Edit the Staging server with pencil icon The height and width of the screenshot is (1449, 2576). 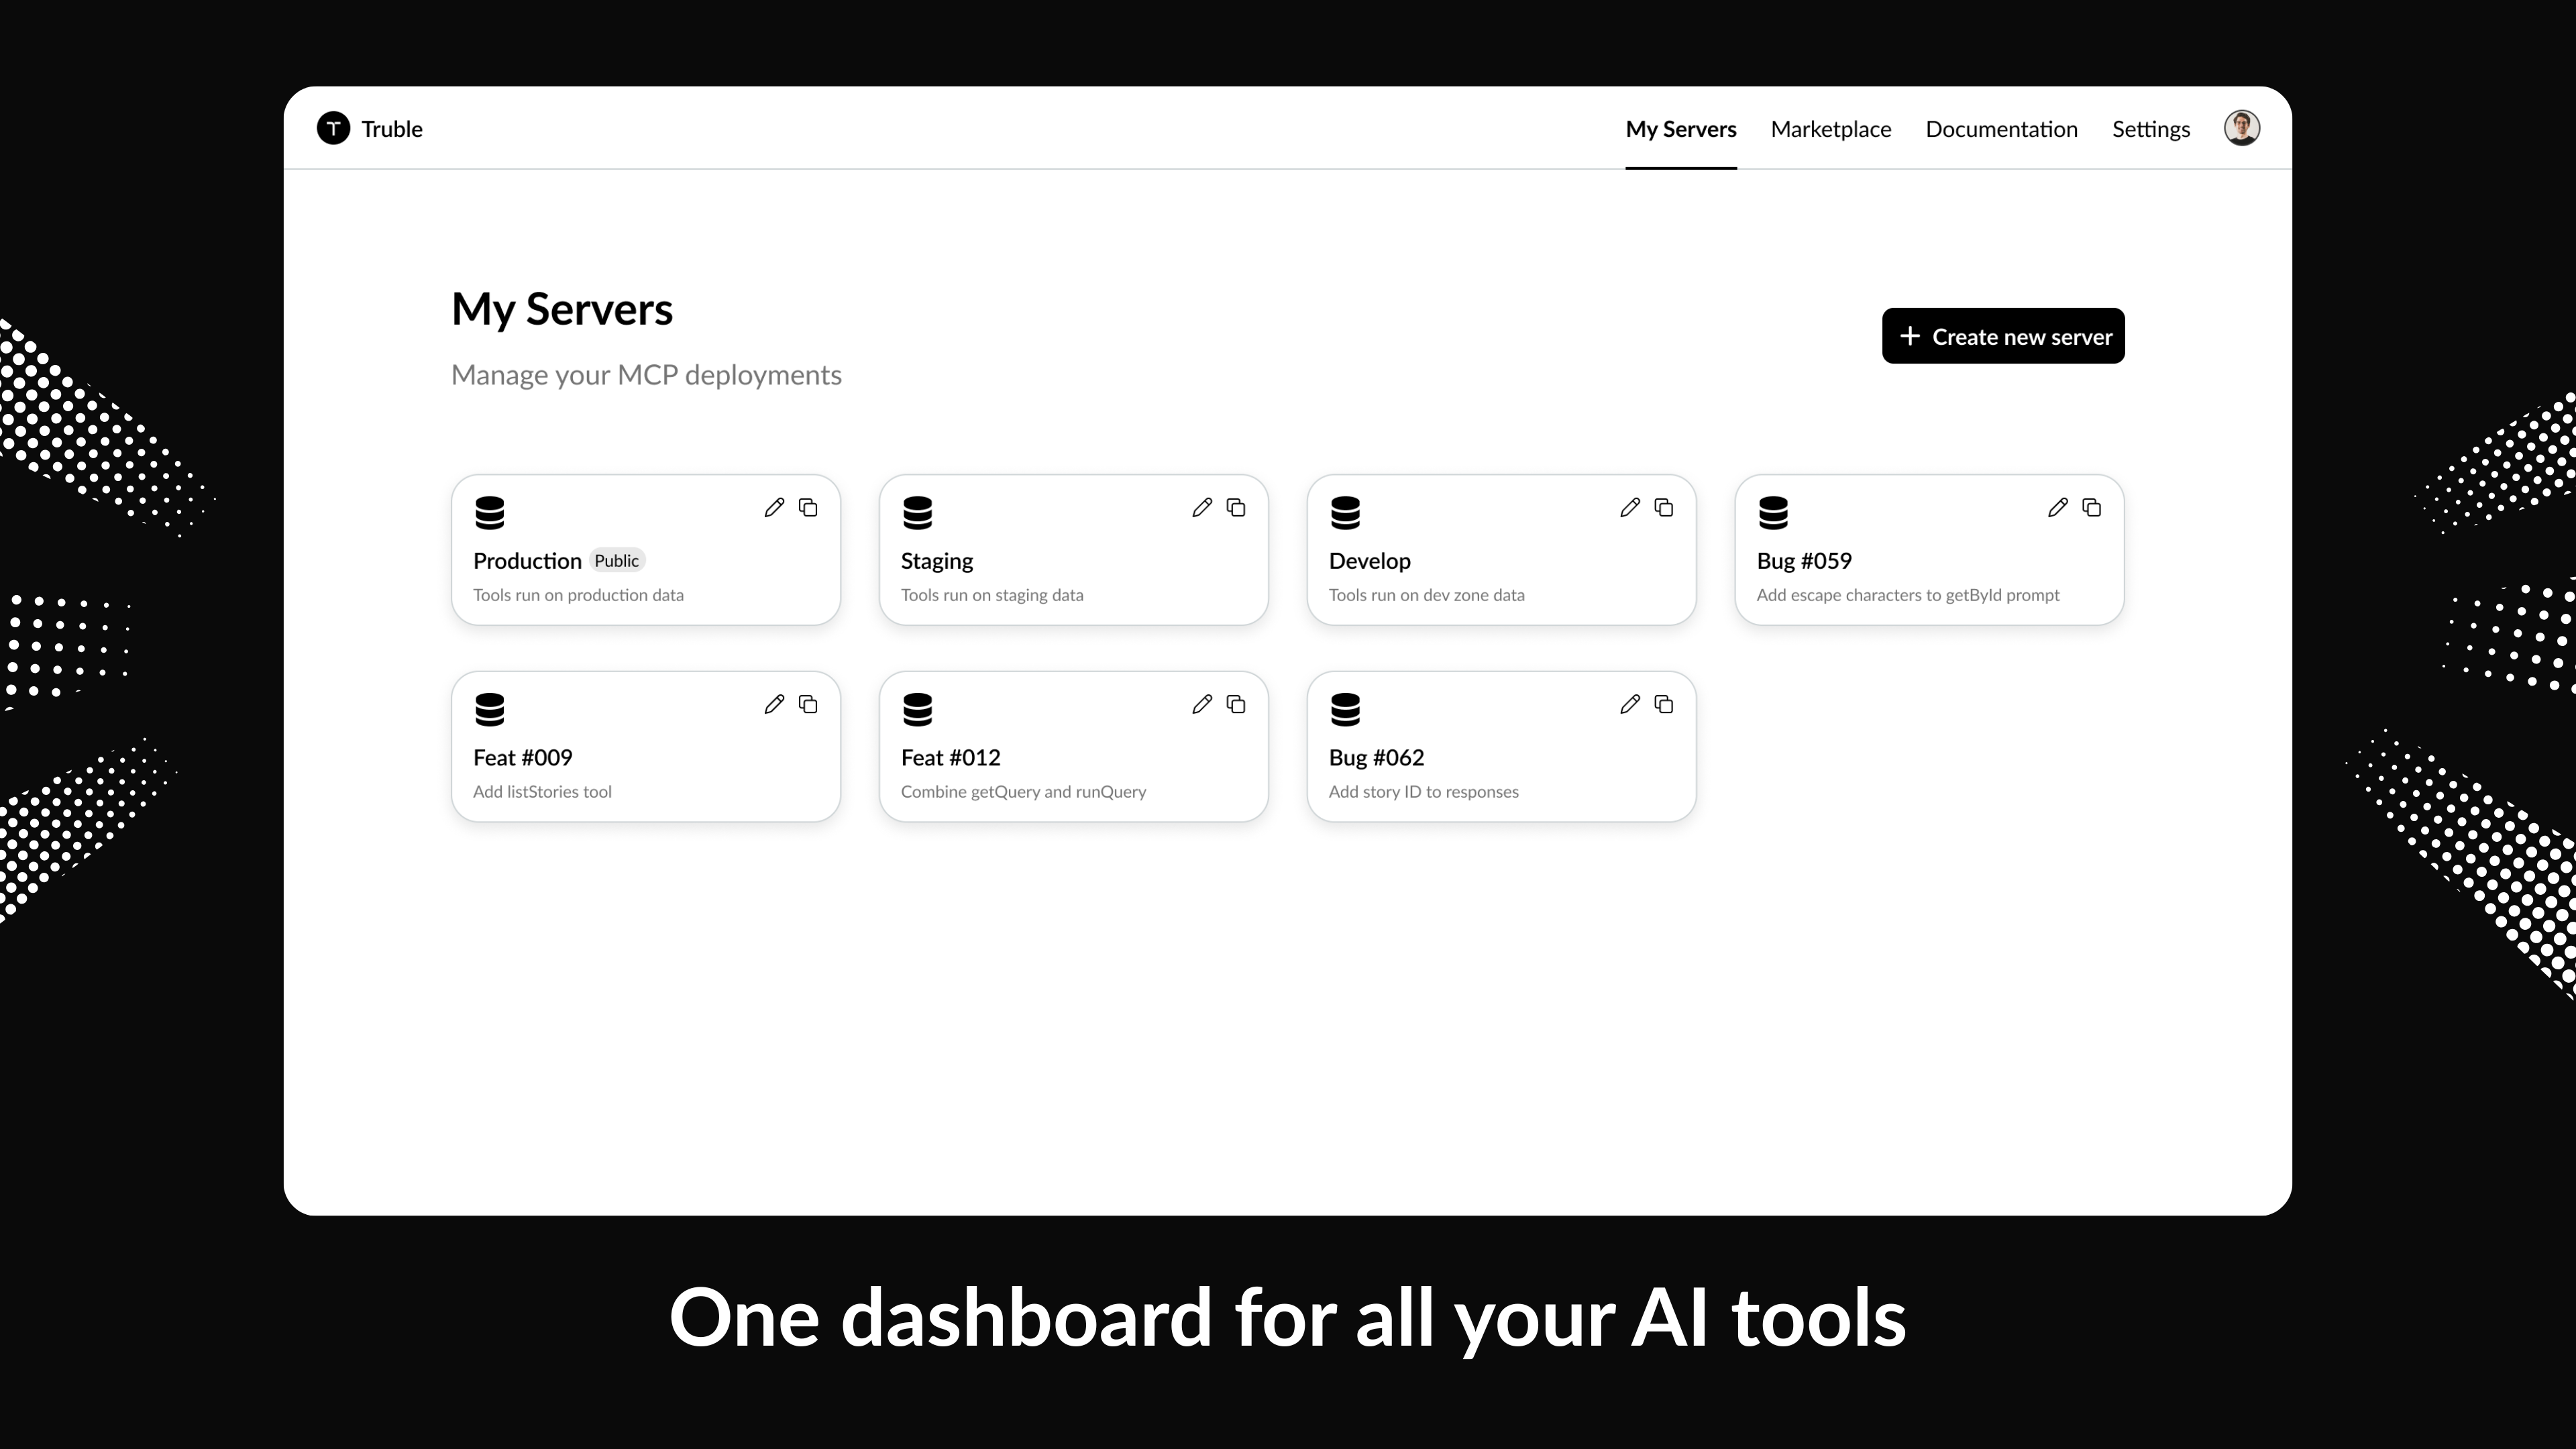(1202, 508)
